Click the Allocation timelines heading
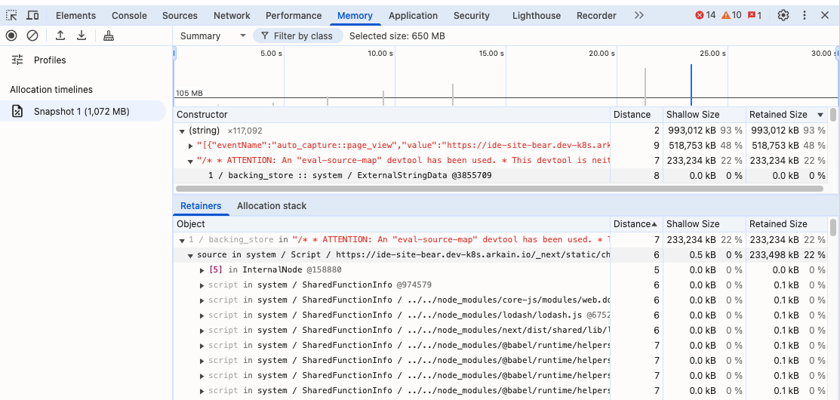The image size is (840, 400). tap(51, 89)
